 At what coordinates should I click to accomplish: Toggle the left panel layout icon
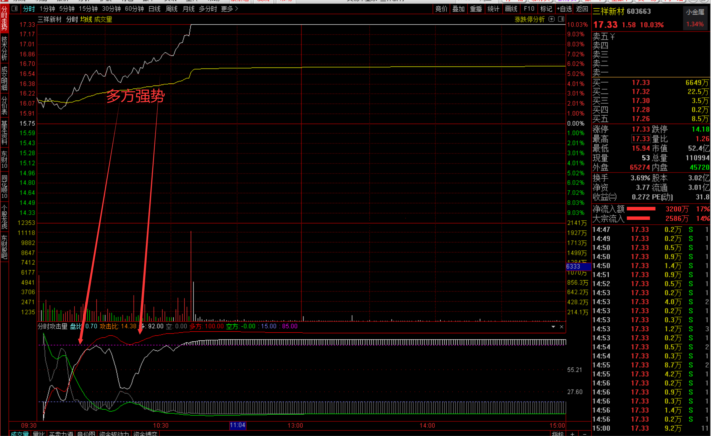tap(14, 9)
